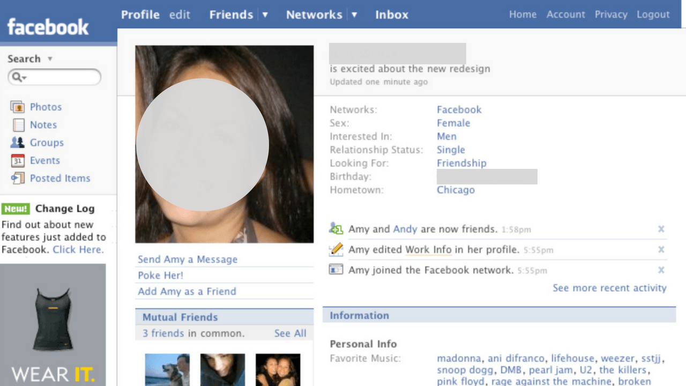Click the Work Info link in feed
This screenshot has width=686, height=386.
(429, 249)
